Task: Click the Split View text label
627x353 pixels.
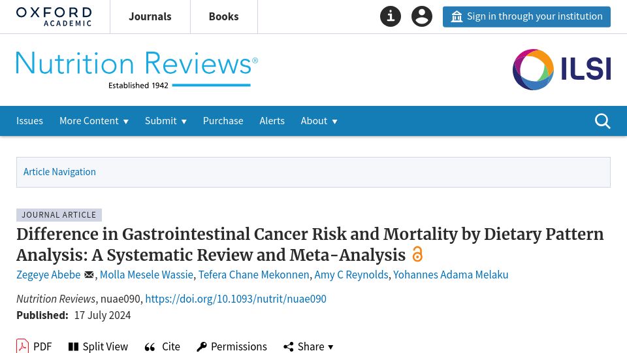Action: (105, 346)
